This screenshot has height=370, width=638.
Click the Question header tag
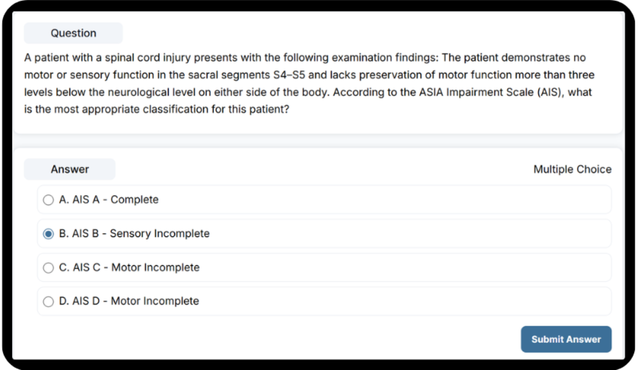[73, 33]
